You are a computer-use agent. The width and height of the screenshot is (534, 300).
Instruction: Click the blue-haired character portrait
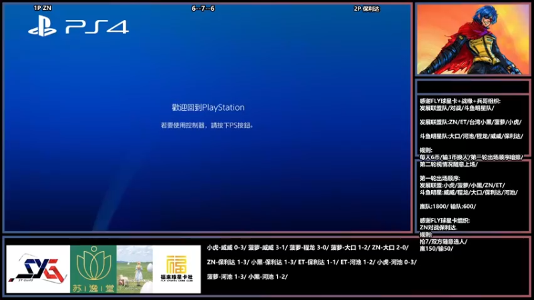(x=473, y=39)
